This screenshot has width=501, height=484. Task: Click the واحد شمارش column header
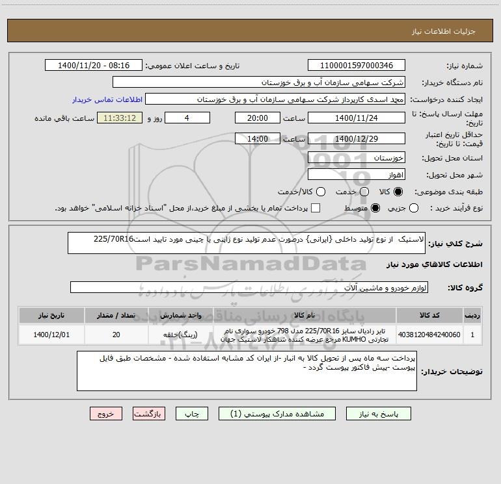(180, 315)
